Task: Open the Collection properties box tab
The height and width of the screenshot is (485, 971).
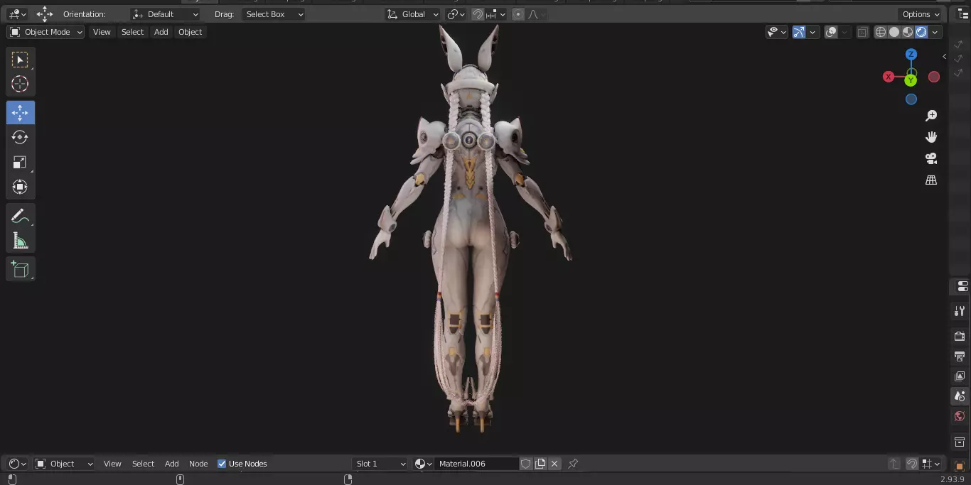Action: click(960, 442)
